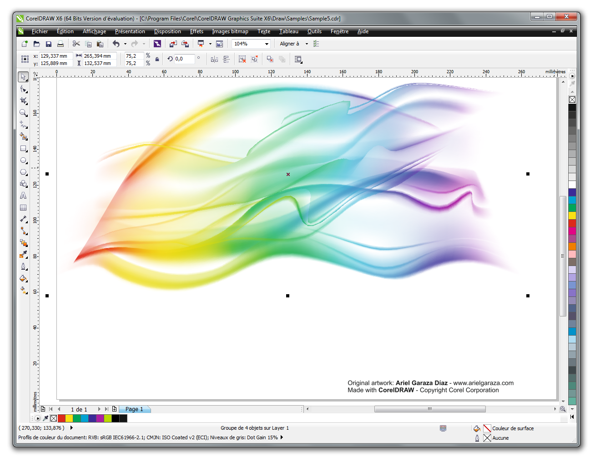Select the Text tool
This screenshot has height=462, width=595.
pyautogui.click(x=23, y=196)
